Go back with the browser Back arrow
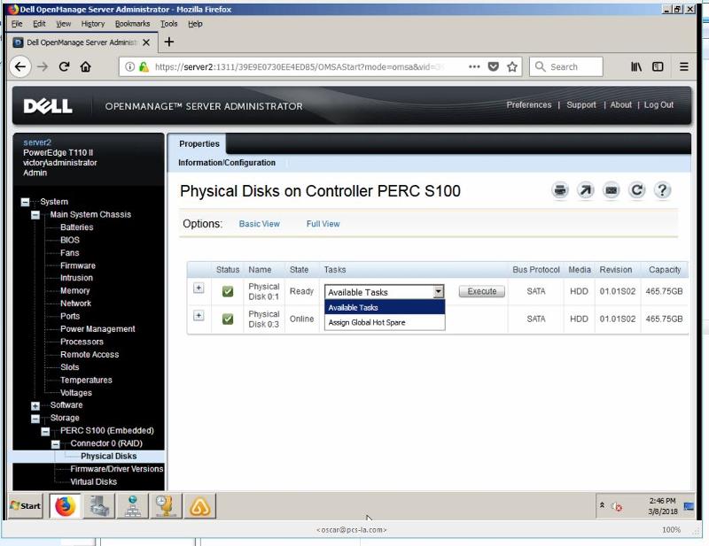This screenshot has width=709, height=546. (20, 67)
